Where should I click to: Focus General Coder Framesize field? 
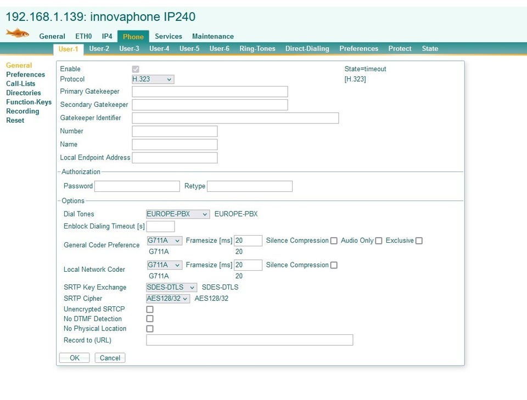(x=248, y=241)
